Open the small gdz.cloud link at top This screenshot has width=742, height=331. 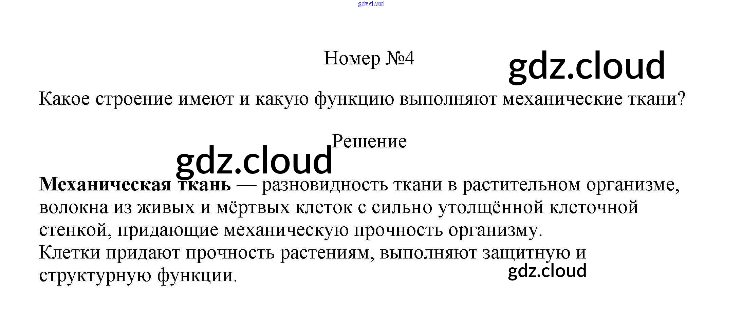click(x=371, y=4)
